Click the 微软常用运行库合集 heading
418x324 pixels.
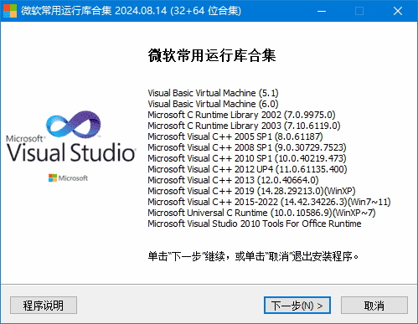212,55
